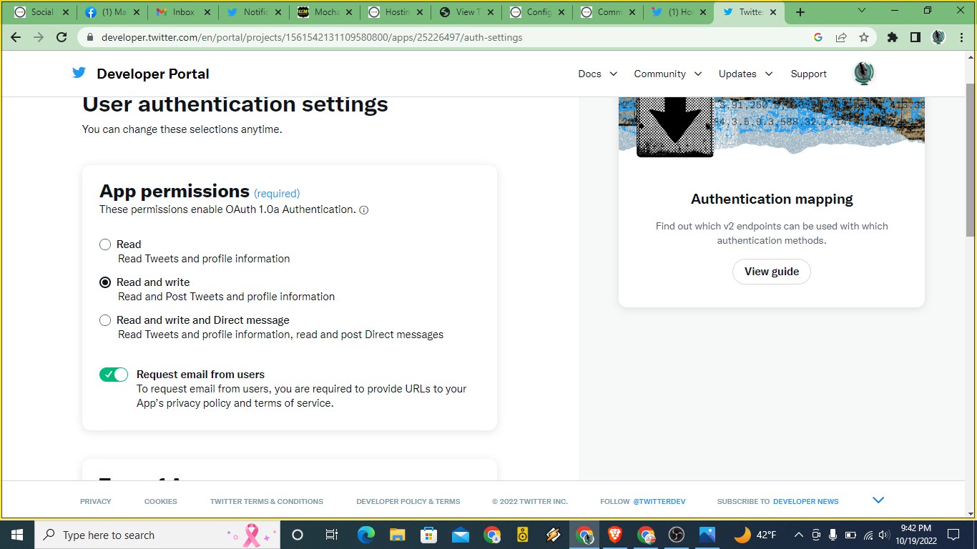Go to the Support page link
Viewport: 977px width, 549px height.
click(x=808, y=74)
